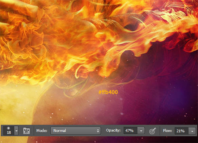This screenshot has width=198, height=143.
Task: Open the Flow slider dropdown arrow
Action: [192, 131]
